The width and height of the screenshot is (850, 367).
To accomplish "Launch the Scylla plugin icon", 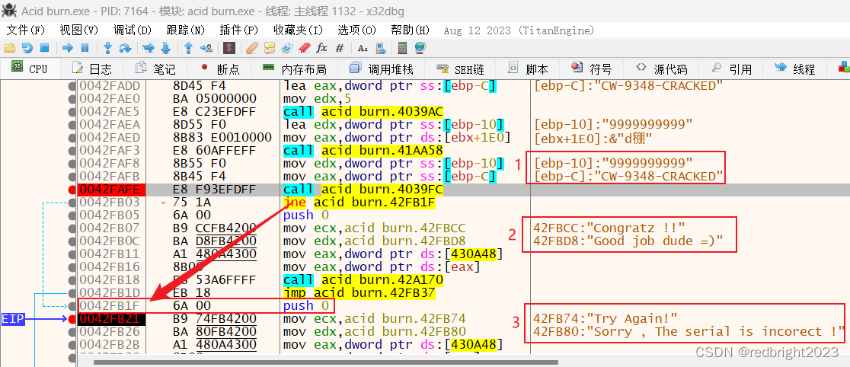I will click(x=229, y=48).
